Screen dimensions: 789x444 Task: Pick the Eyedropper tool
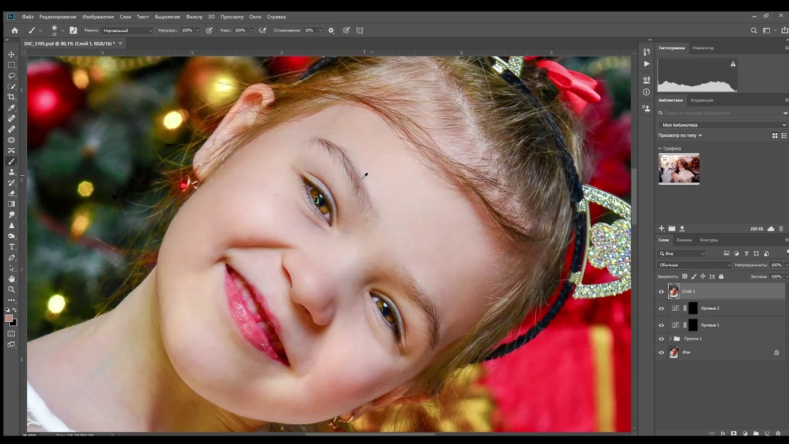(x=11, y=108)
